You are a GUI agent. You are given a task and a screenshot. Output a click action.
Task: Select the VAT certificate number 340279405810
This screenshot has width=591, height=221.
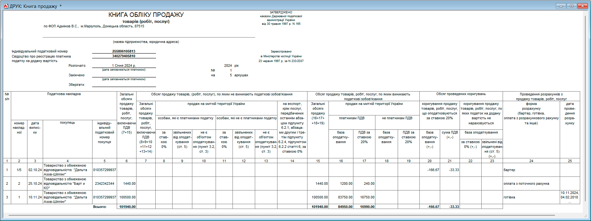coord(124,56)
